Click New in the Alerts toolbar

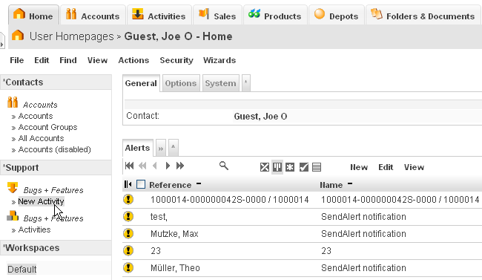[x=359, y=167]
